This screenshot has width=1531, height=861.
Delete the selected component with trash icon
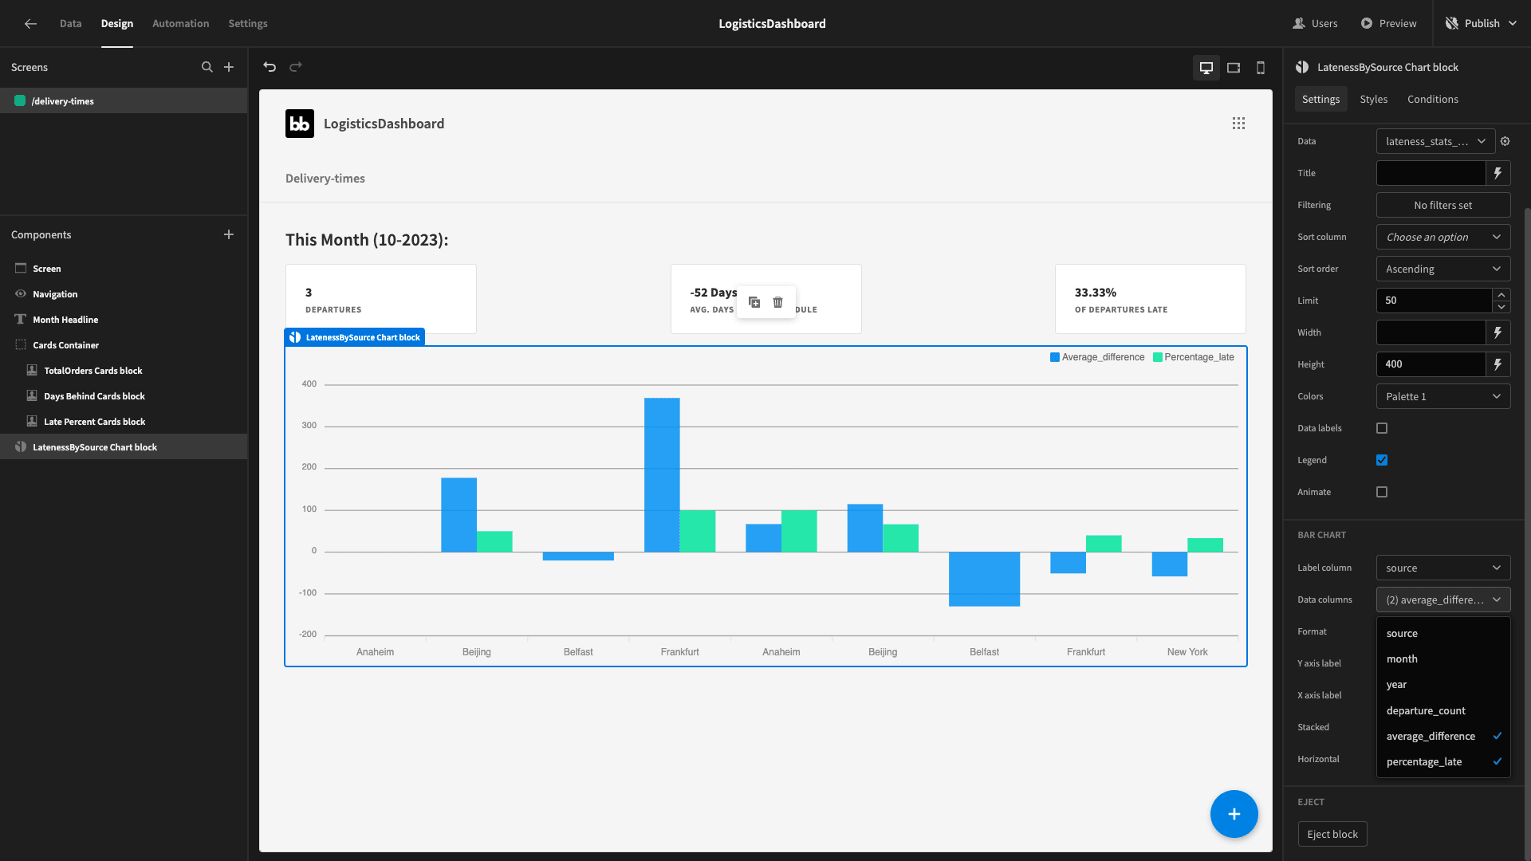[x=778, y=302]
